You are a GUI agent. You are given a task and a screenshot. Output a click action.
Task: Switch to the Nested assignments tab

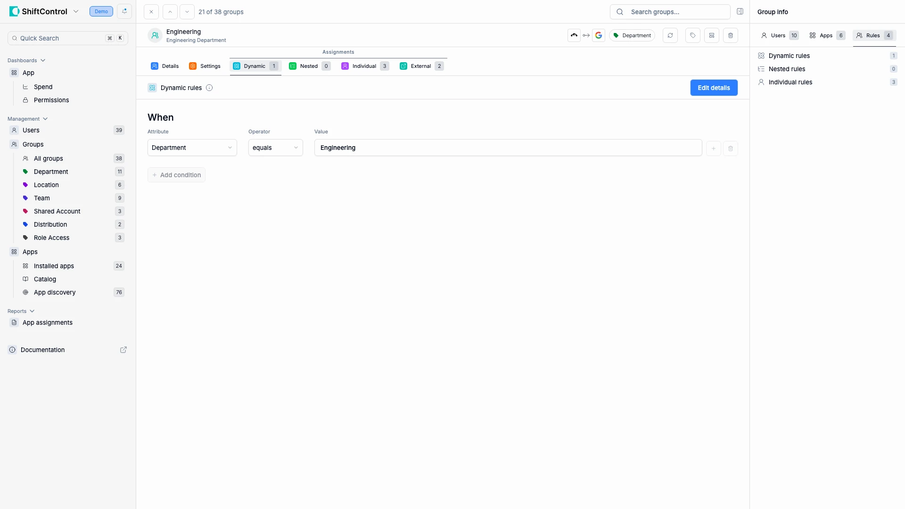pyautogui.click(x=309, y=66)
